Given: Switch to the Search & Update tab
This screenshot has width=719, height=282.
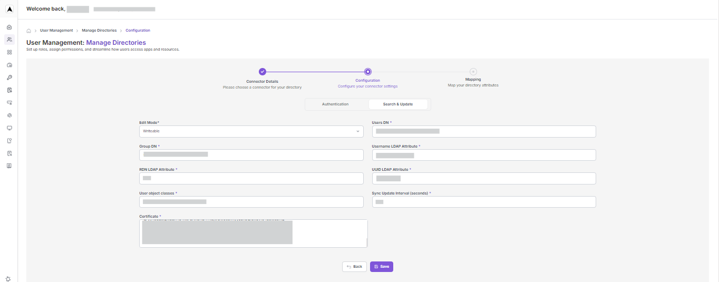Looking at the screenshot, I should 398,104.
